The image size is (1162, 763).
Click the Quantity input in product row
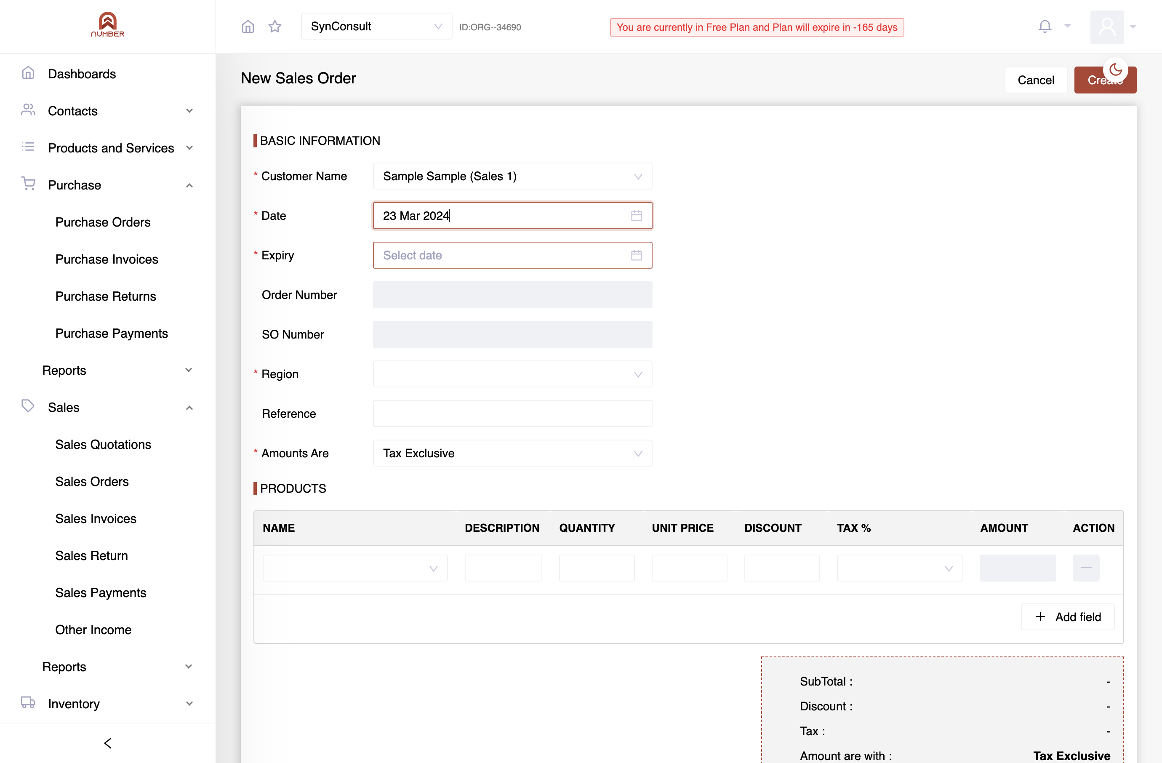click(597, 568)
